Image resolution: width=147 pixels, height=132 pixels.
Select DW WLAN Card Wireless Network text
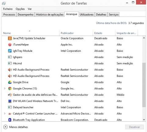point(35,101)
